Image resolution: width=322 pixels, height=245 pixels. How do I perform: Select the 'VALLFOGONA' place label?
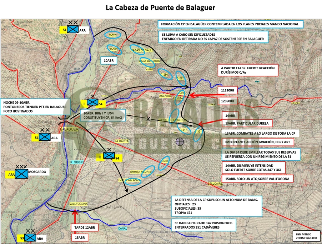point(78,204)
